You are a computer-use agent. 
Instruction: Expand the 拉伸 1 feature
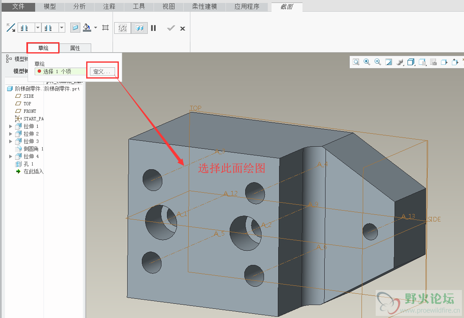(x=10, y=126)
